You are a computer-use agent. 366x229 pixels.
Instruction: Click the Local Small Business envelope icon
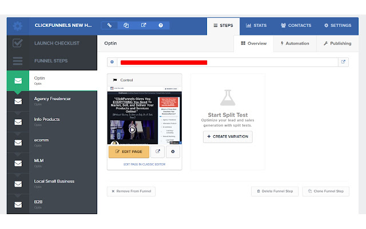tap(18, 184)
